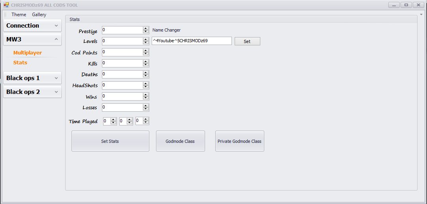Increase Cod Points with the up arrow
427x204 pixels.
(146, 51)
